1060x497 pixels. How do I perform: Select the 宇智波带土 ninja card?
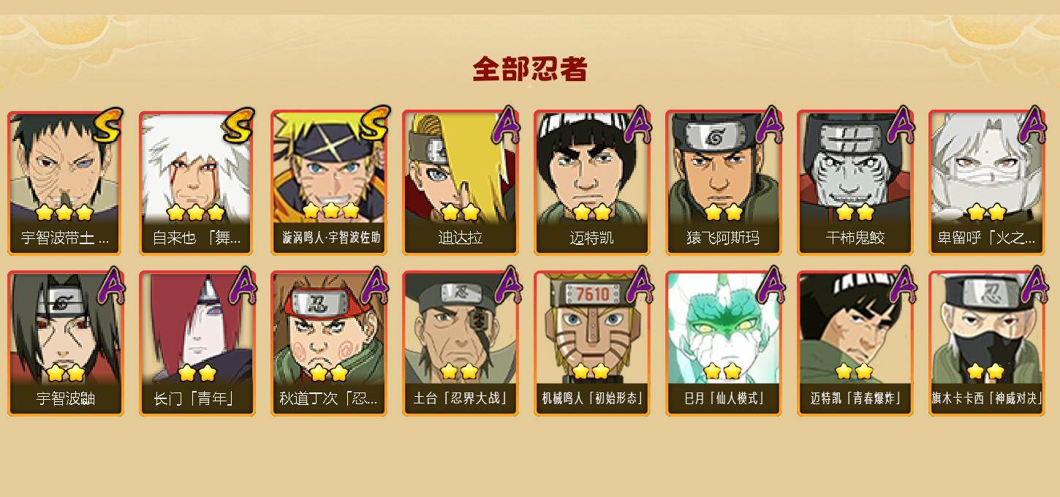click(66, 183)
